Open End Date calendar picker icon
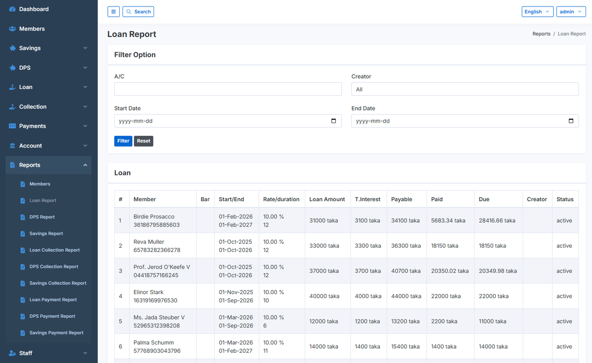592x363 pixels. (571, 121)
